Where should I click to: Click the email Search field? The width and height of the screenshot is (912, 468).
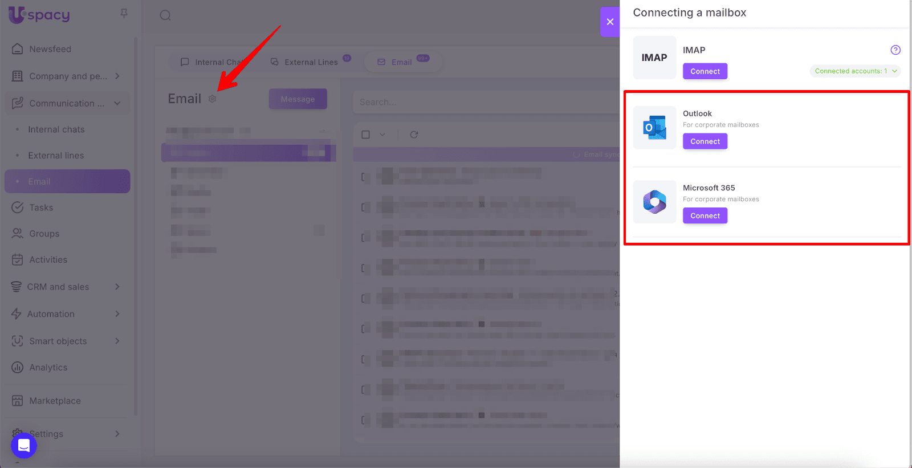point(484,102)
